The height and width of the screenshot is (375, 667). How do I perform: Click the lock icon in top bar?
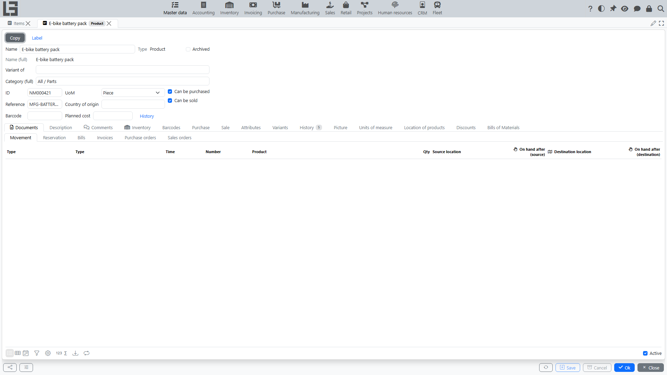649,9
